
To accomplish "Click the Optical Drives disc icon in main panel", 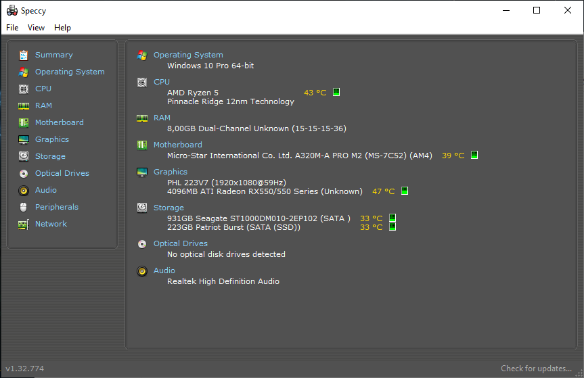I will [x=142, y=244].
